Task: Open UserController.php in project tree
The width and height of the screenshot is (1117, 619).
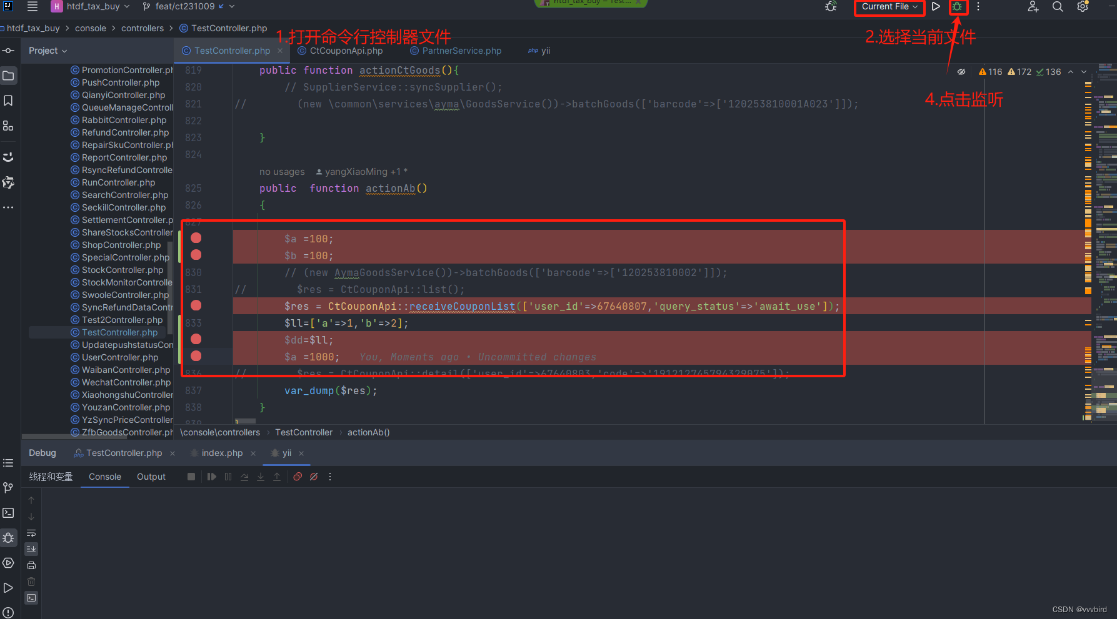Action: (x=114, y=357)
